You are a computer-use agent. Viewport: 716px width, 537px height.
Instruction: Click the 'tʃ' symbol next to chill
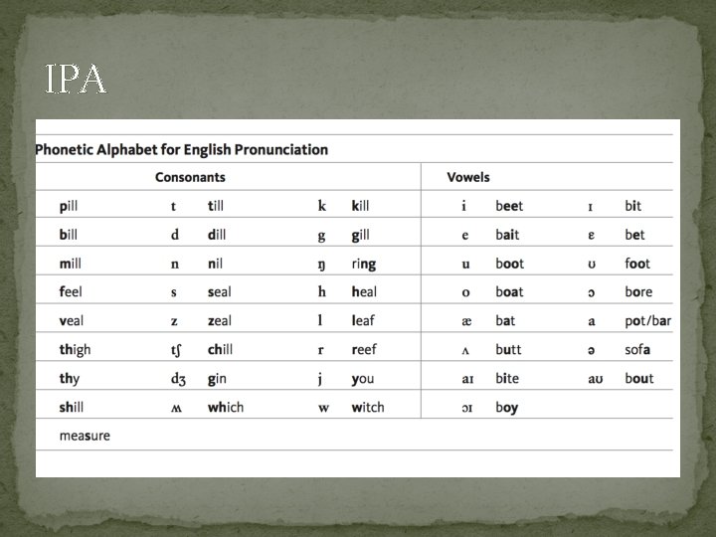coord(179,350)
